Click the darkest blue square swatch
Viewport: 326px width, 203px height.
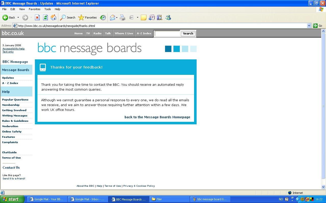(168, 49)
